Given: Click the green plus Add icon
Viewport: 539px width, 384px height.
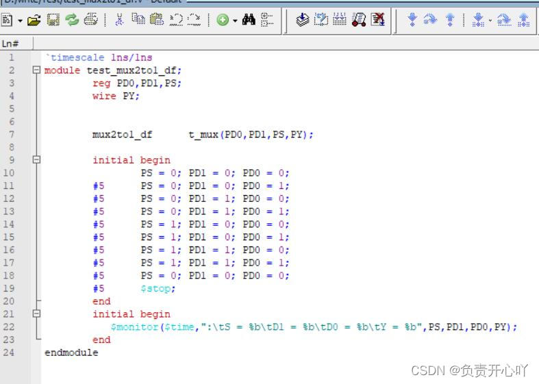Looking at the screenshot, I should coord(223,20).
